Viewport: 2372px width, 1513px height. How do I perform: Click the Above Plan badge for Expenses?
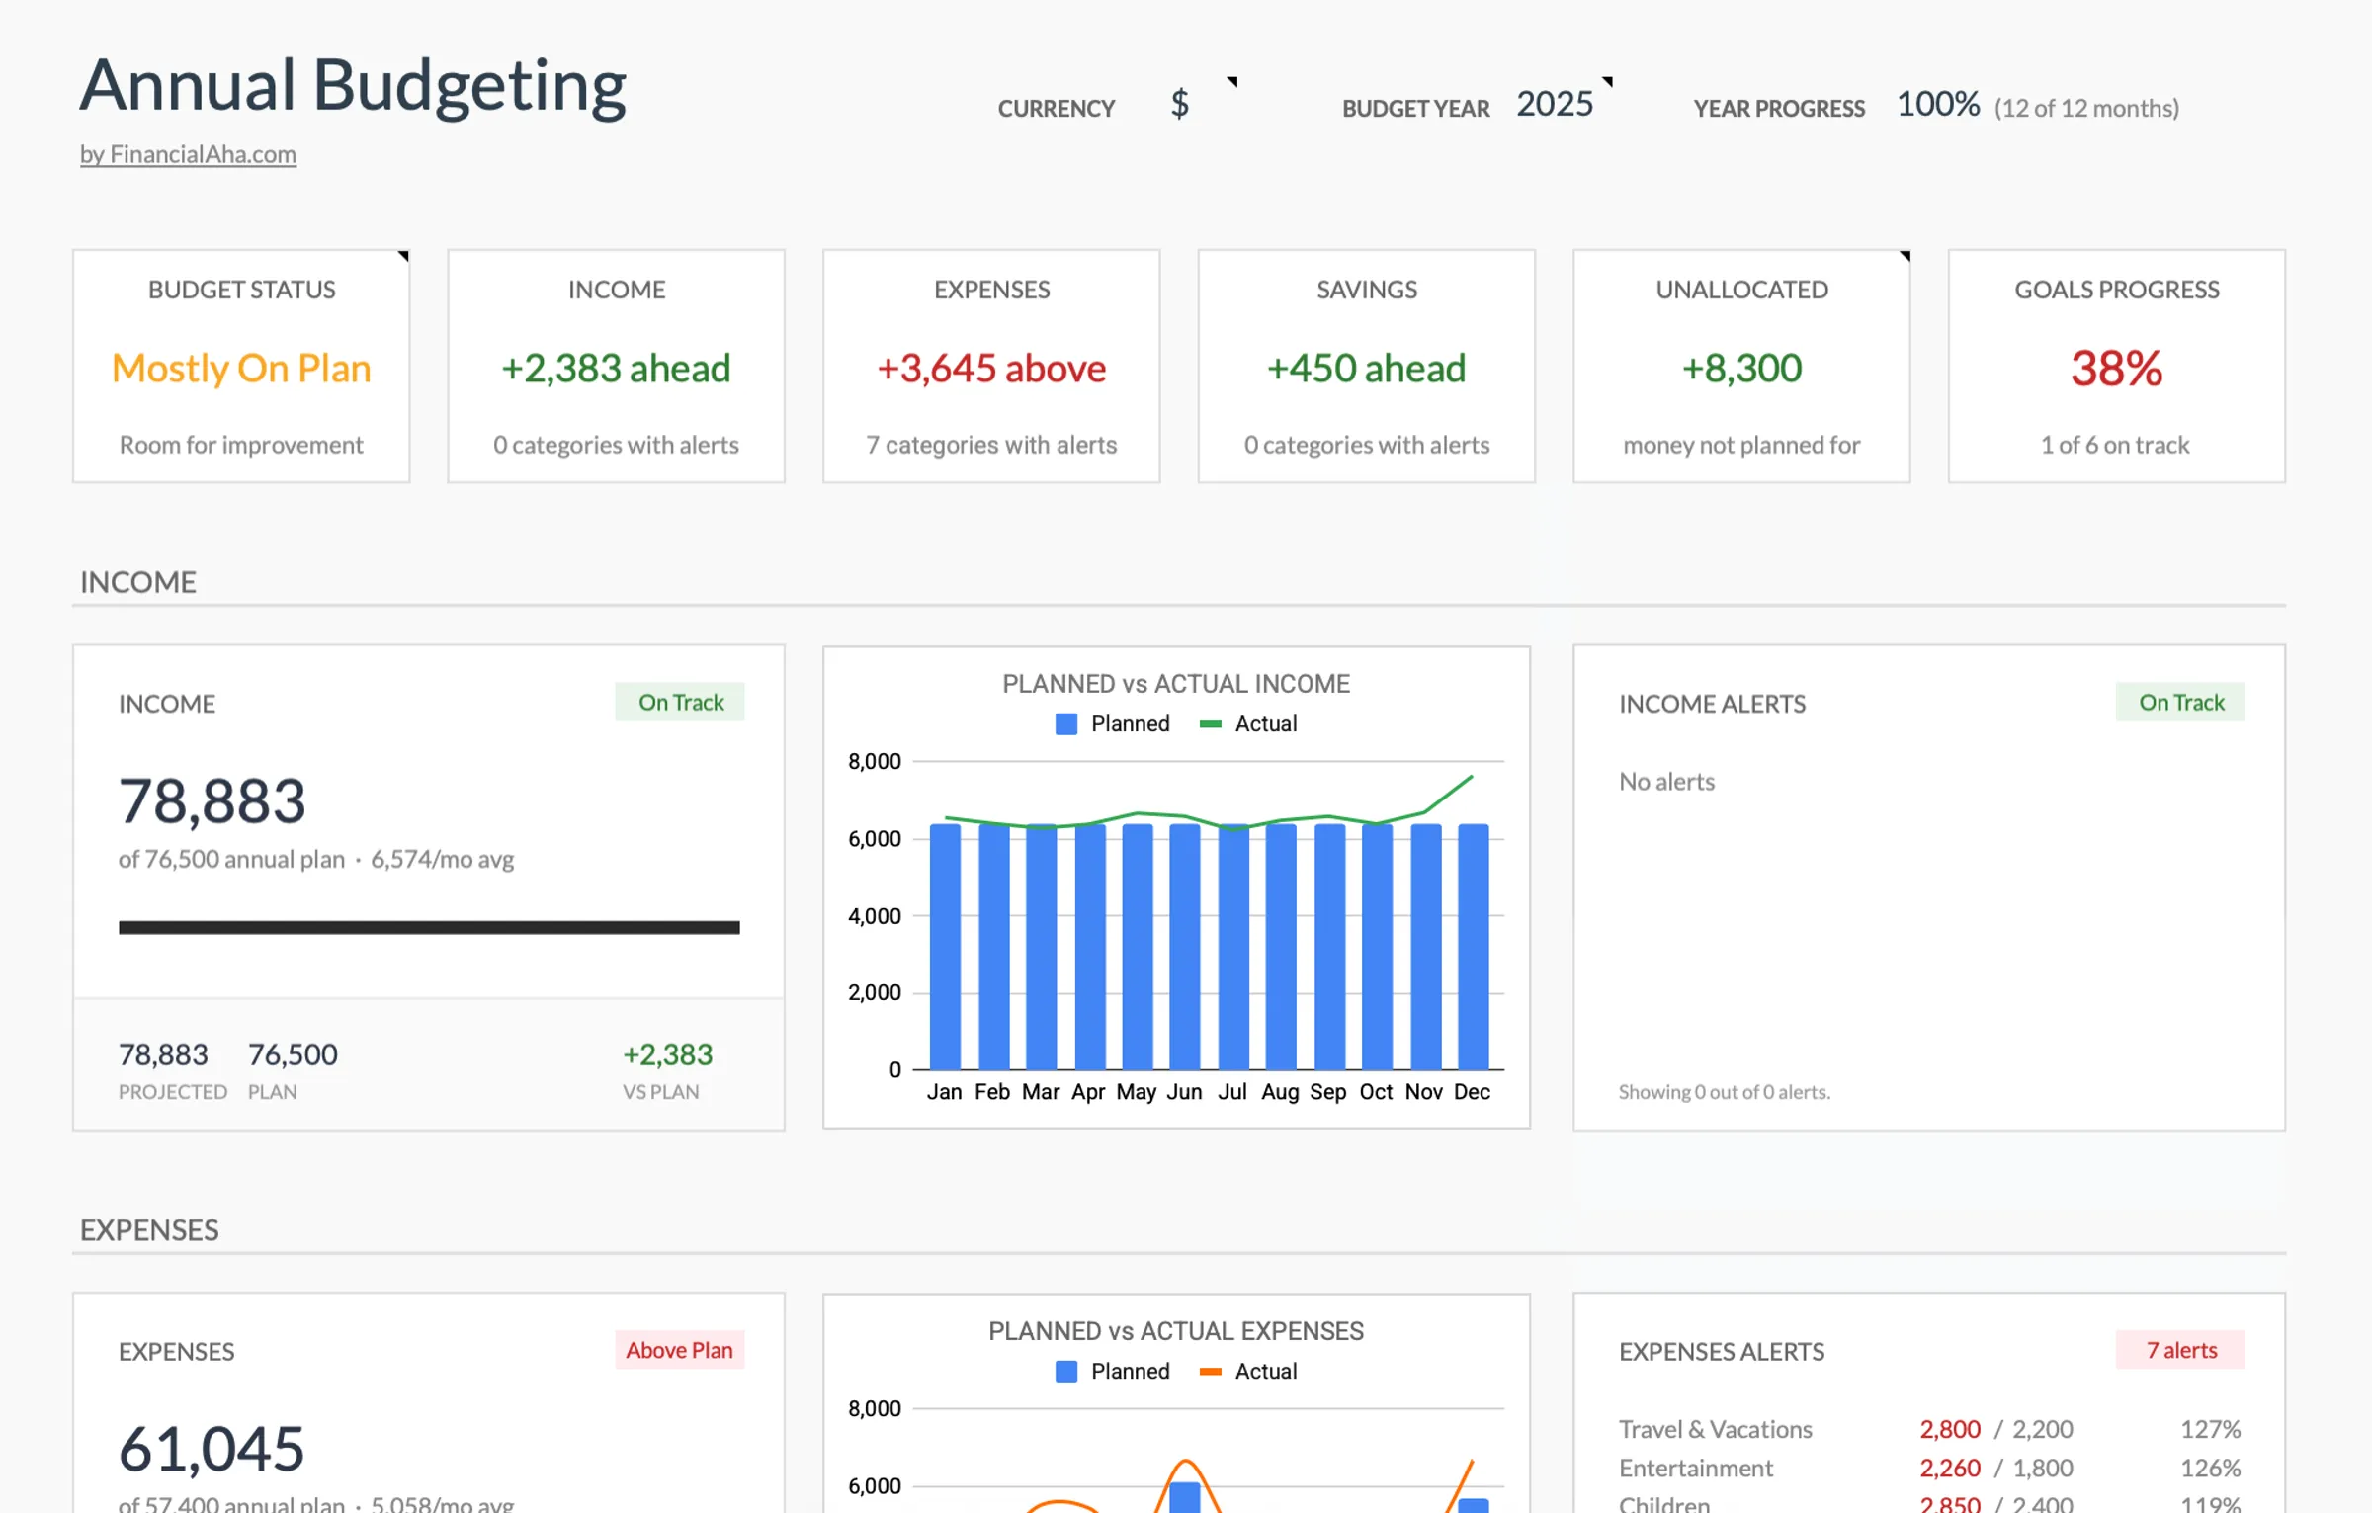tap(679, 1350)
